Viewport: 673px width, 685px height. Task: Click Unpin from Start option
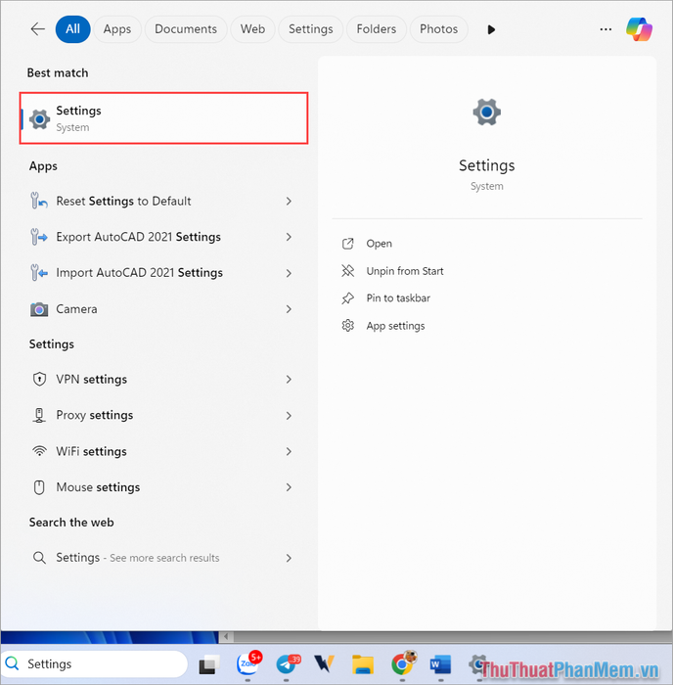tap(405, 271)
